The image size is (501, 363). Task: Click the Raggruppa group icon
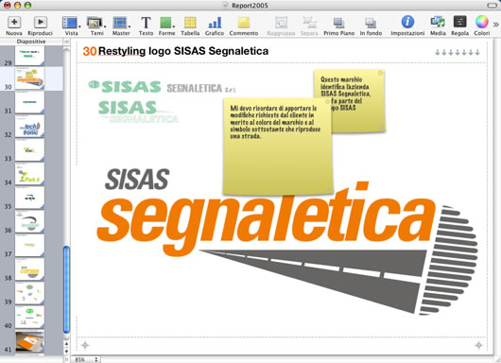point(281,23)
